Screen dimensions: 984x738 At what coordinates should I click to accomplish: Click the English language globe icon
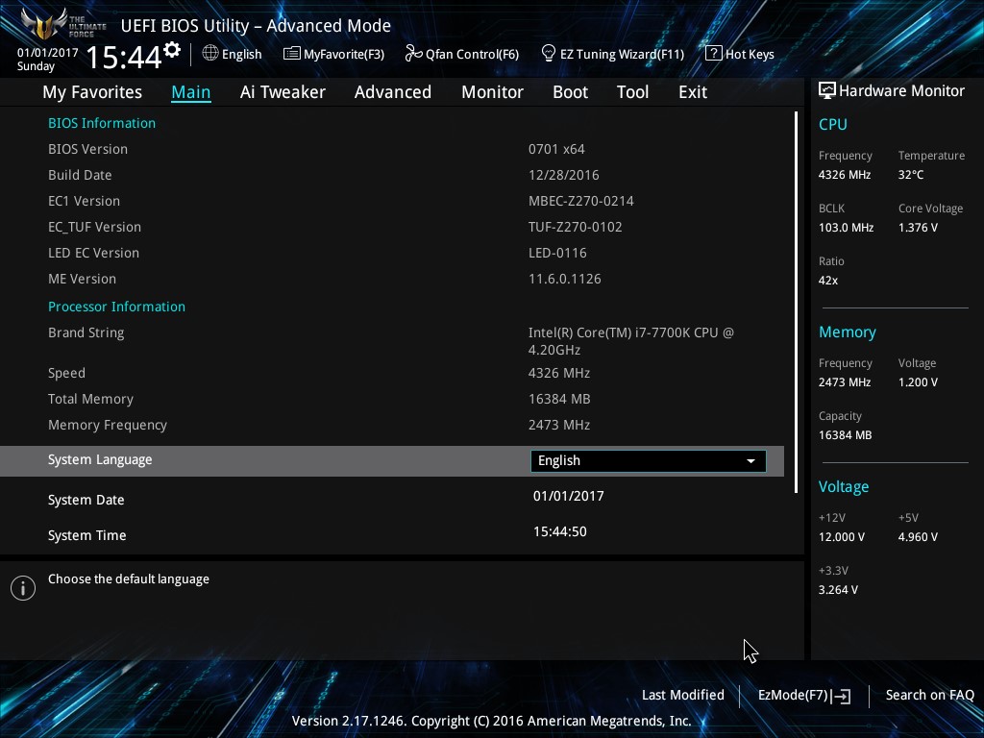click(x=211, y=54)
